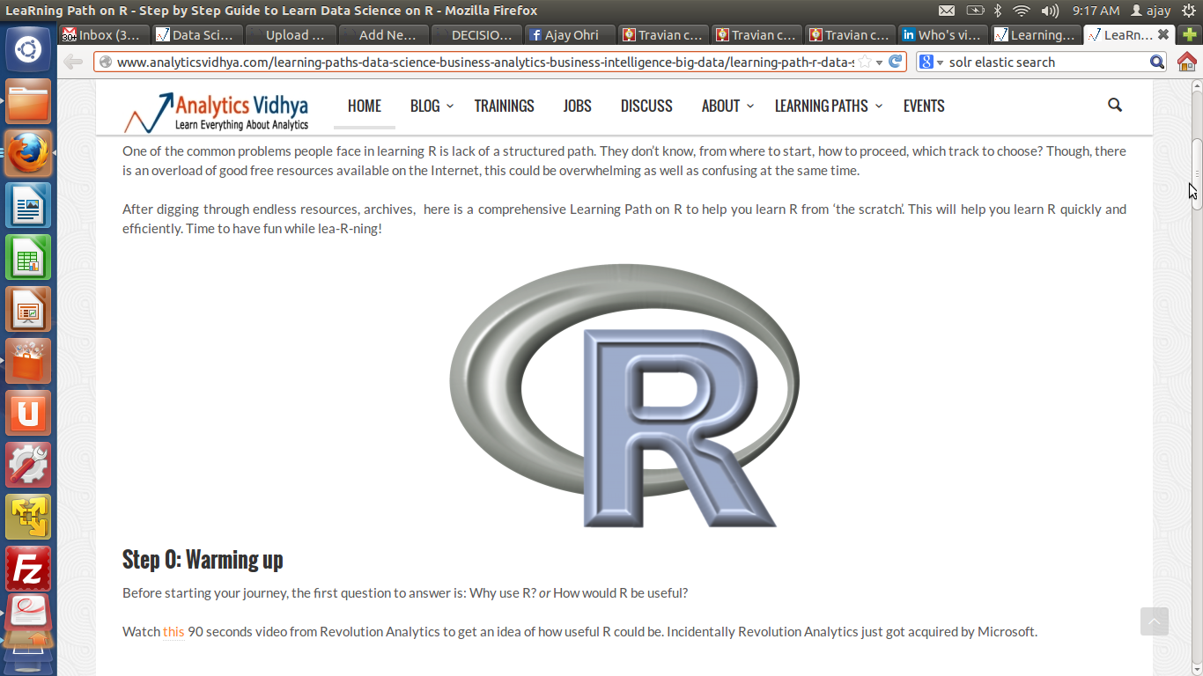
Task: Click the site search magnifier icon
Action: [x=1114, y=106]
